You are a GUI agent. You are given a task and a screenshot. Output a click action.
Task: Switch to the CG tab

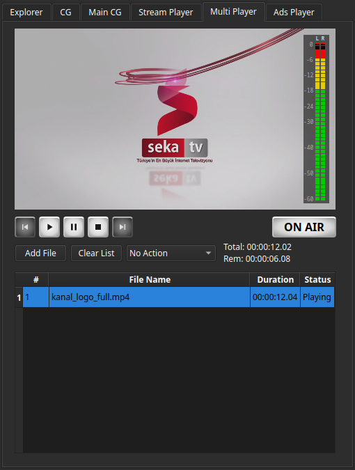click(x=65, y=13)
